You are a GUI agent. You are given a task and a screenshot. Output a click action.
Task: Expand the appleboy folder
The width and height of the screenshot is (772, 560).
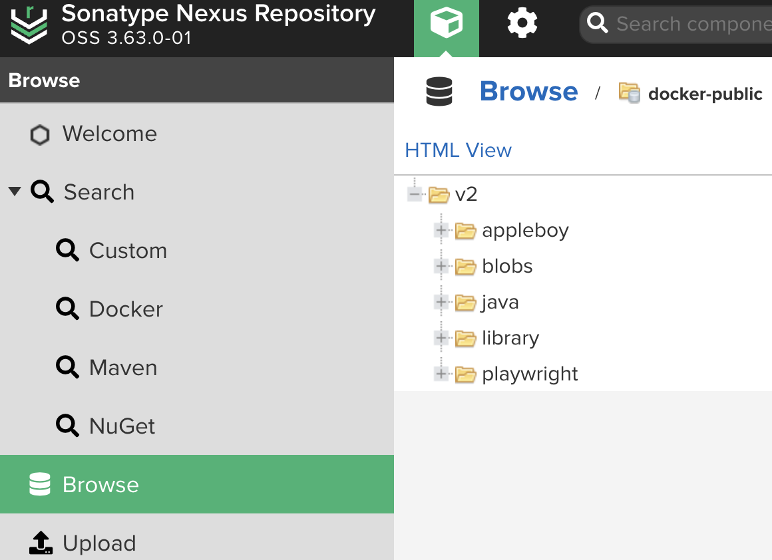tap(441, 230)
